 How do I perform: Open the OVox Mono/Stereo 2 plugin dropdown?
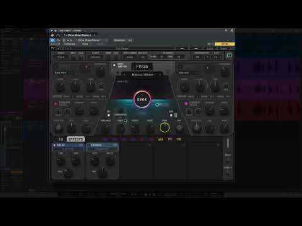tap(79, 35)
